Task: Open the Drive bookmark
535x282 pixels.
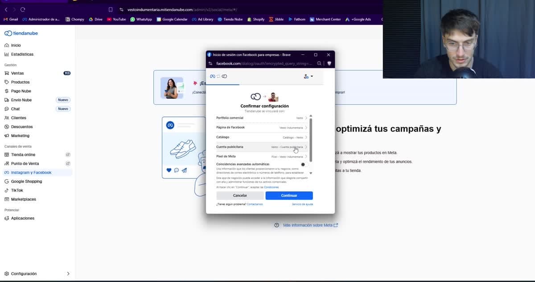Action: 95,19
